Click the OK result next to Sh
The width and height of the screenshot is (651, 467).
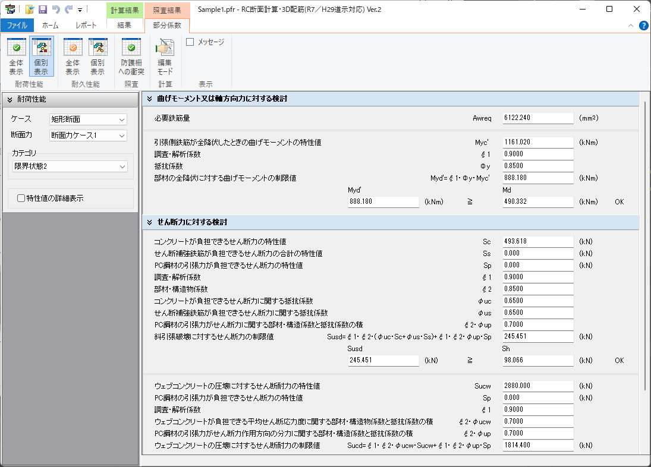[619, 361]
